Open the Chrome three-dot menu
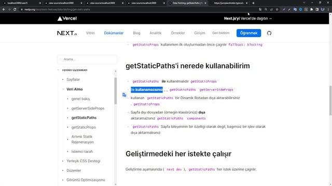The height and width of the screenshot is (186, 332). (328, 9)
